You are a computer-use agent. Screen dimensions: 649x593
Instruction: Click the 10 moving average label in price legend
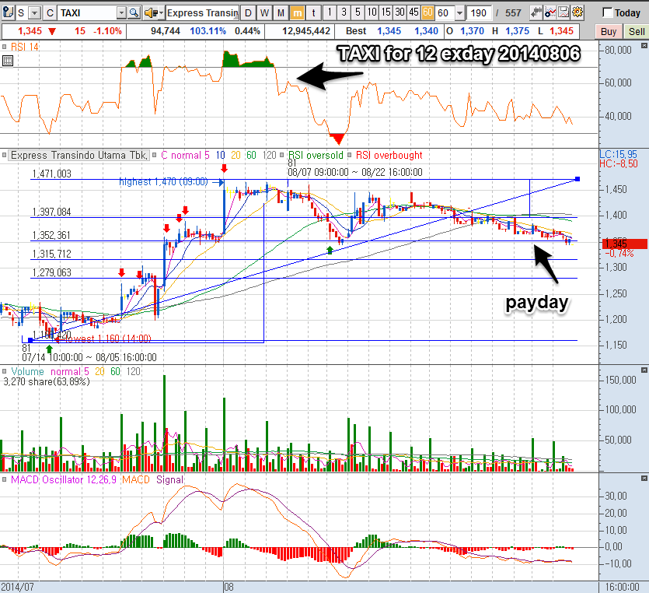[x=220, y=156]
